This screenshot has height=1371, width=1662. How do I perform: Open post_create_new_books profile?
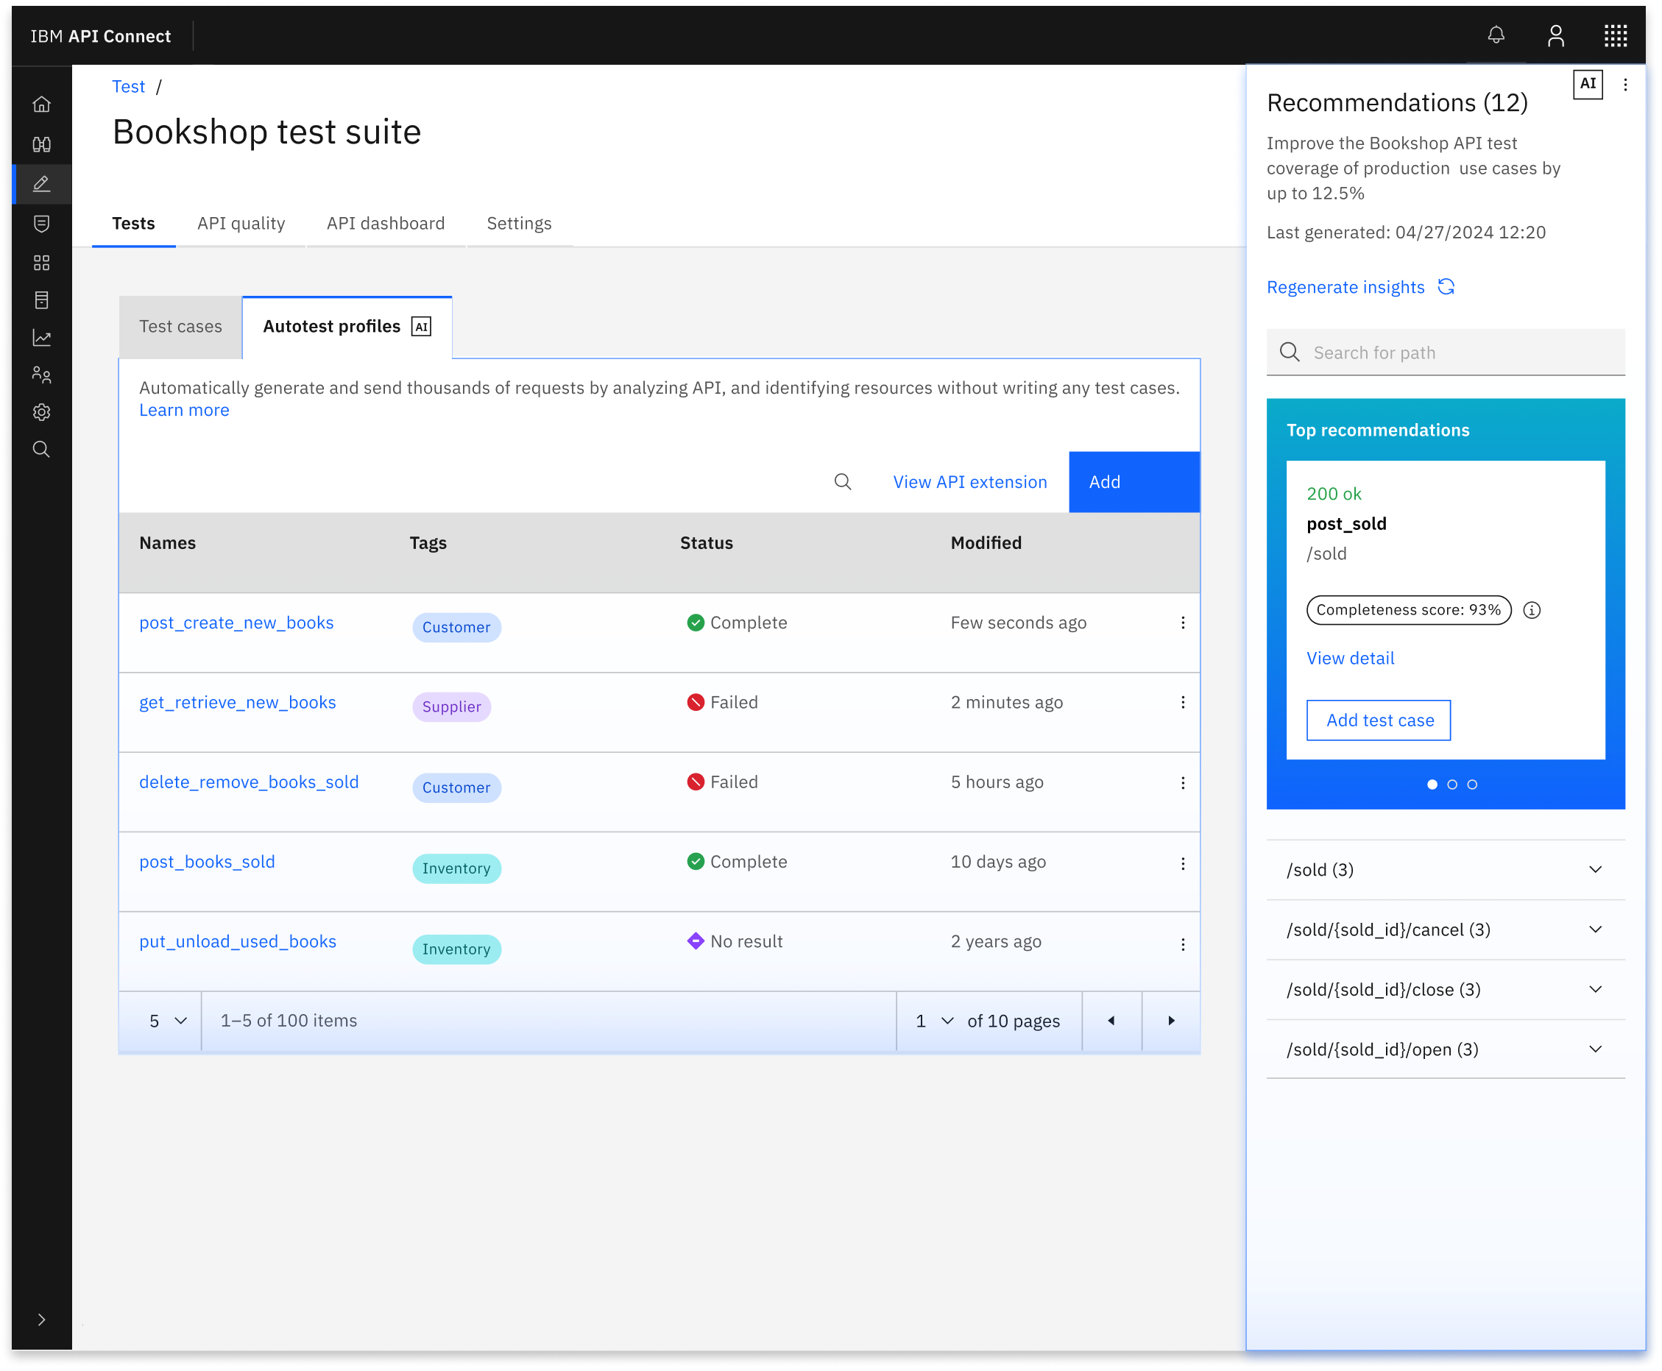pyautogui.click(x=236, y=623)
